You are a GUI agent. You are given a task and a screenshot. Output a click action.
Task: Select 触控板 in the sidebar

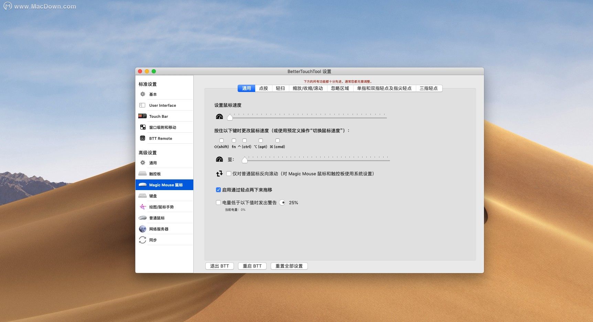coord(164,174)
